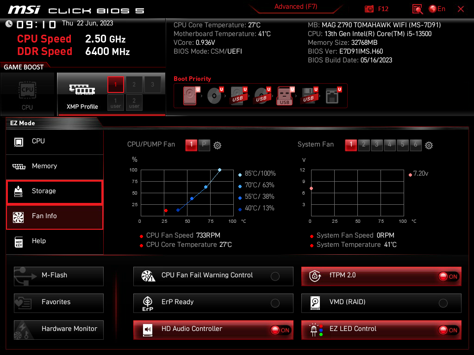Turn off HD Audio Controller switch

pos(281,330)
